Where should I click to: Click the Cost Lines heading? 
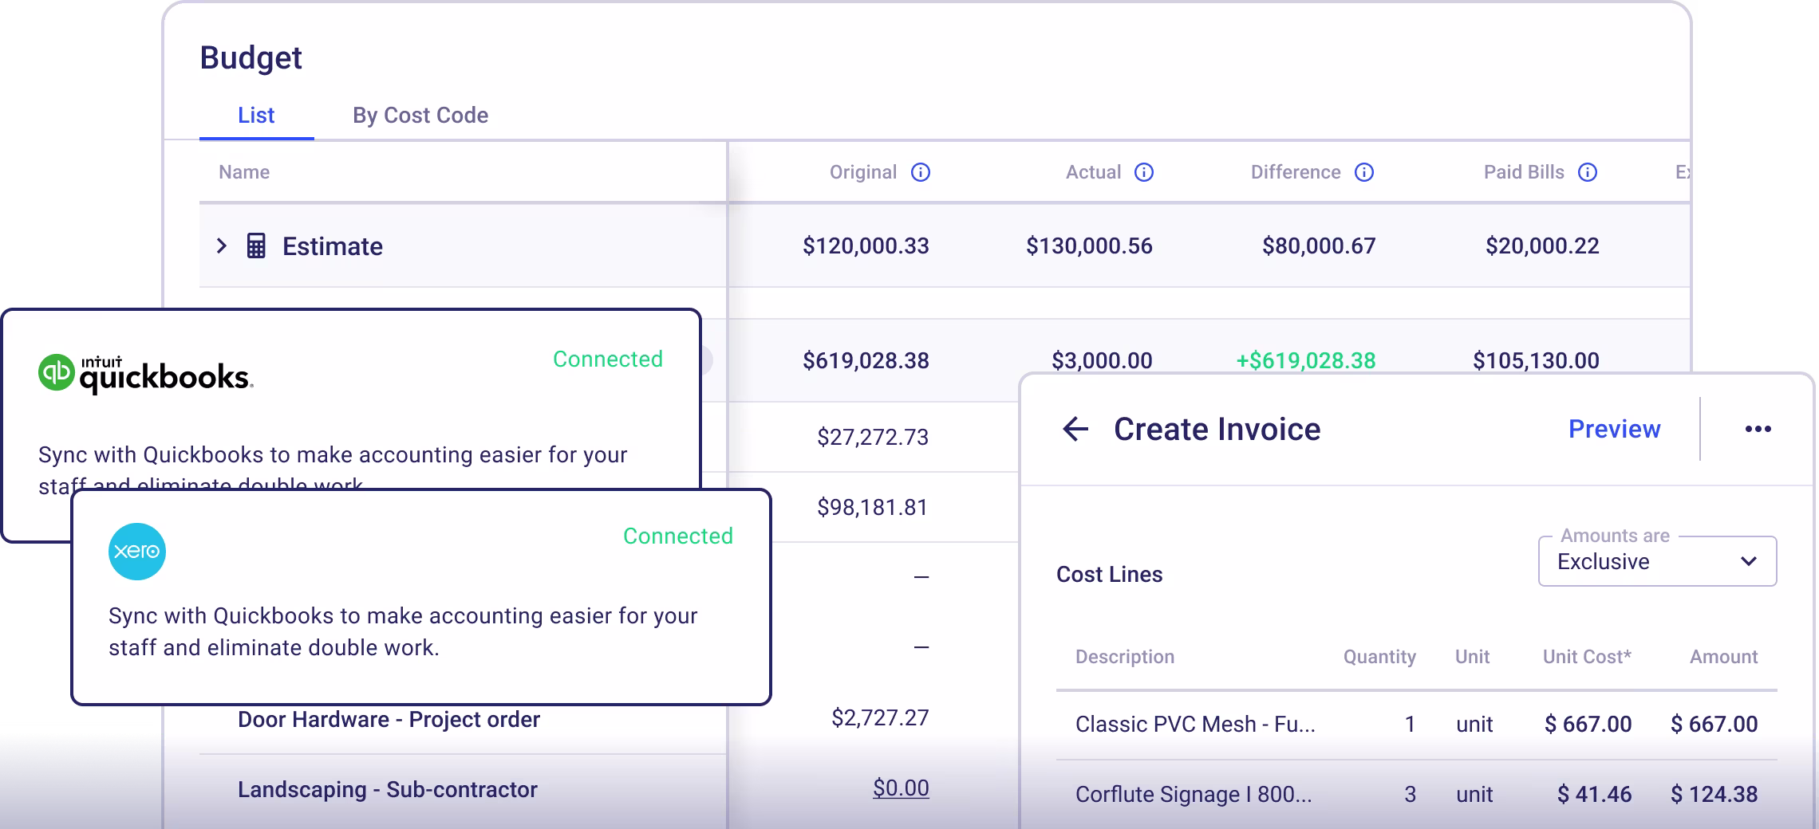pos(1109,575)
